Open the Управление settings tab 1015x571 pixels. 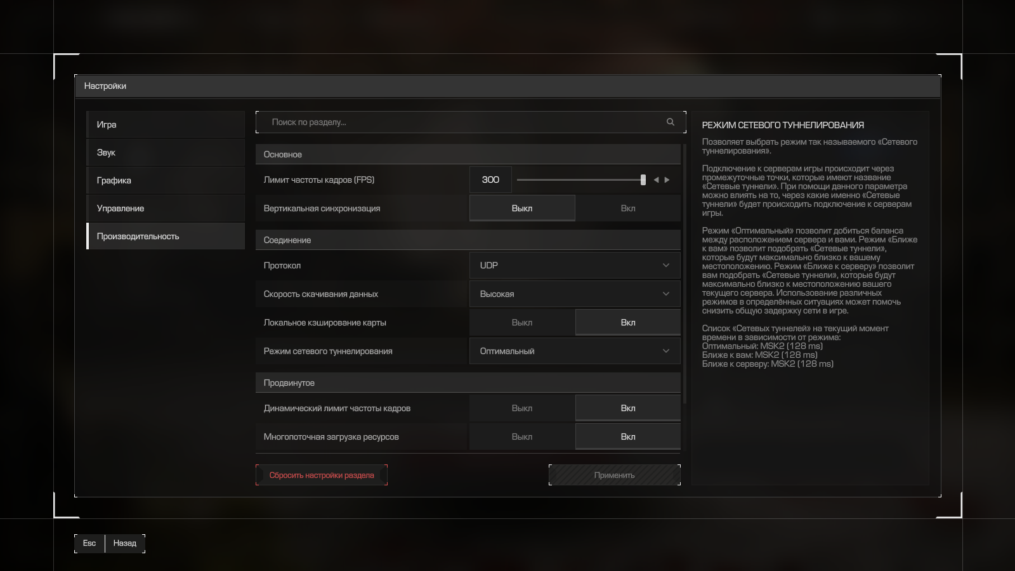pos(166,208)
